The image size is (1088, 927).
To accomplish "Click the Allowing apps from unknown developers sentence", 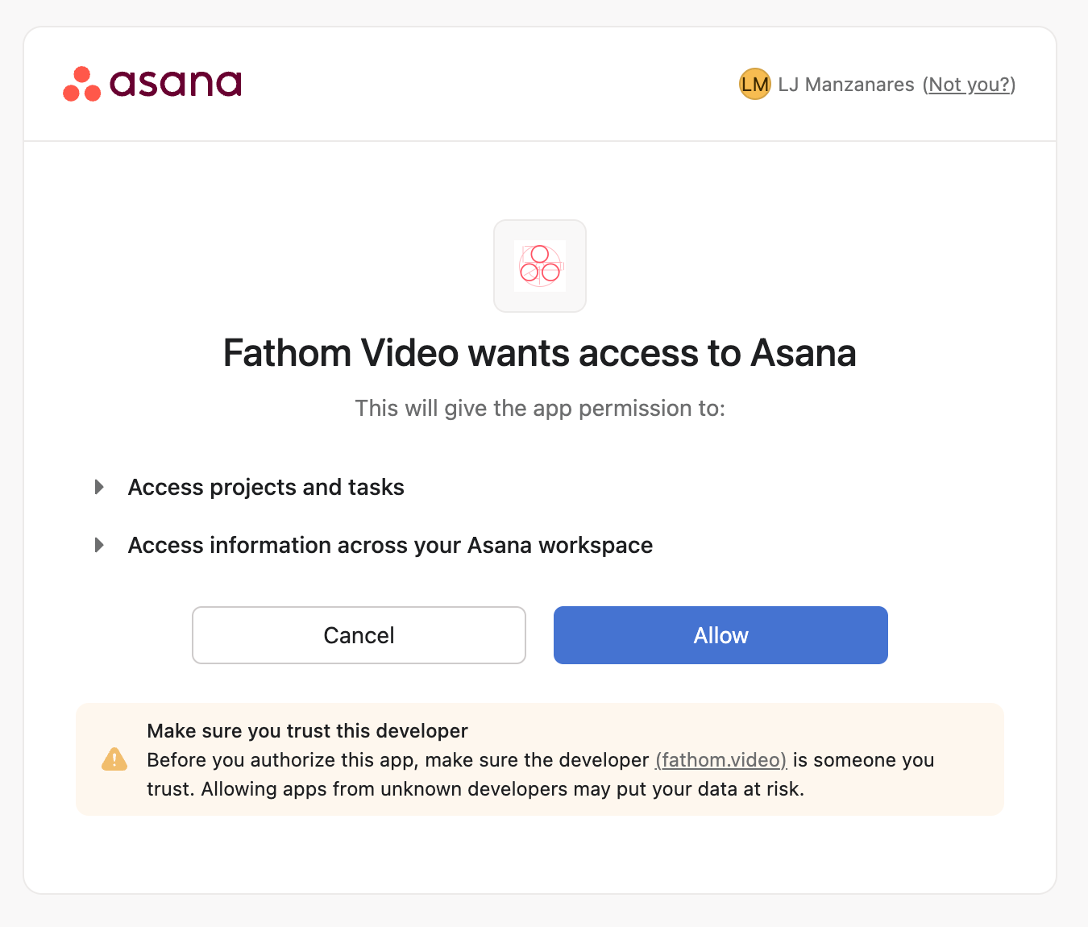I will coord(503,789).
